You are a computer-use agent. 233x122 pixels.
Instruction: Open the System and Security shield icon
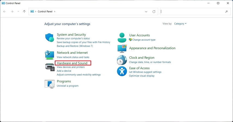click(x=50, y=38)
